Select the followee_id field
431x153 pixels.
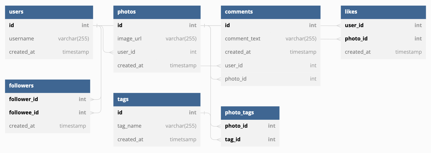[47, 113]
